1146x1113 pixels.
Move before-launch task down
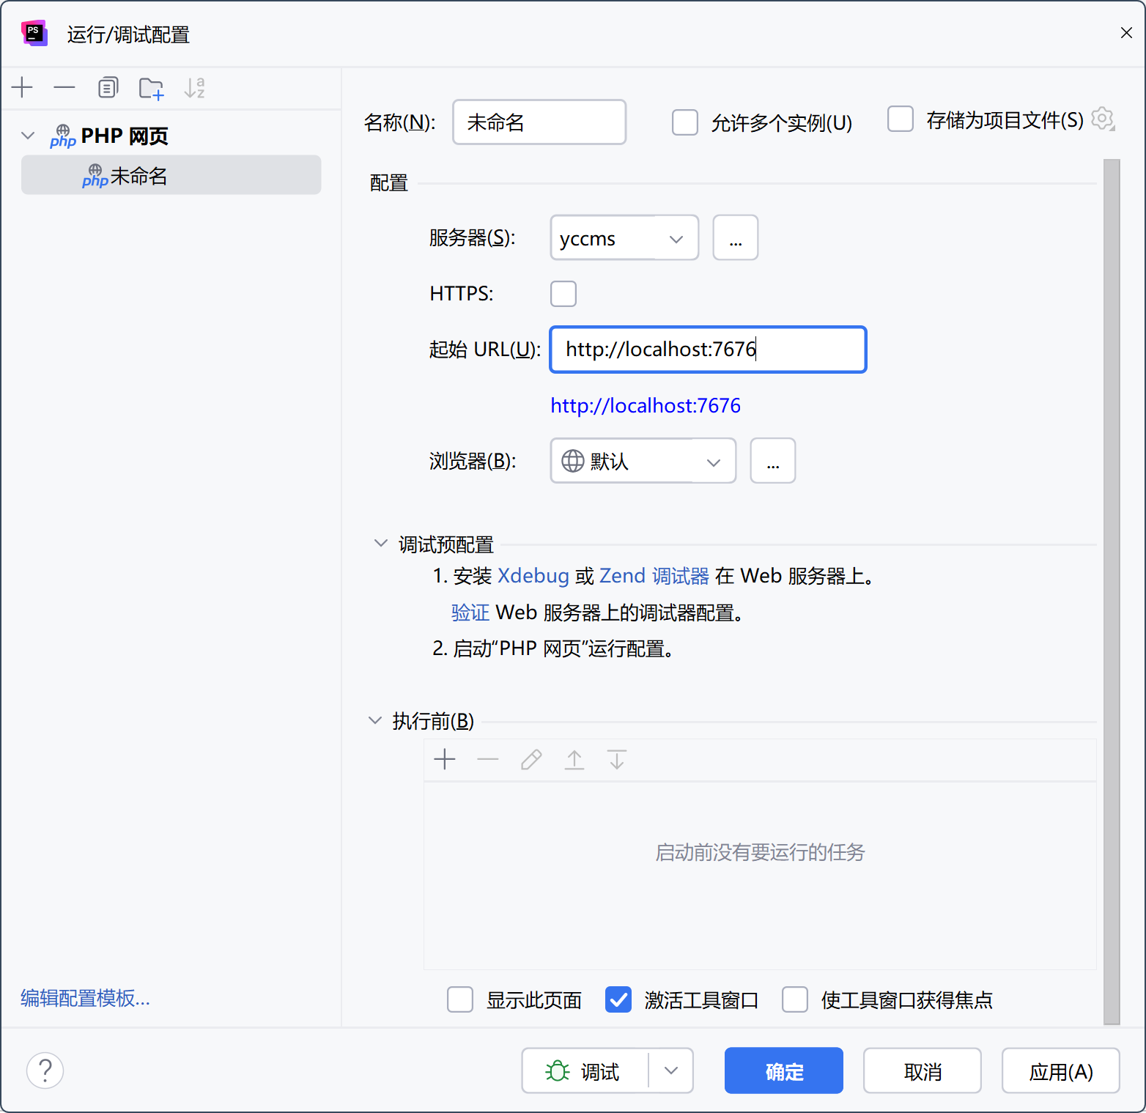(617, 760)
